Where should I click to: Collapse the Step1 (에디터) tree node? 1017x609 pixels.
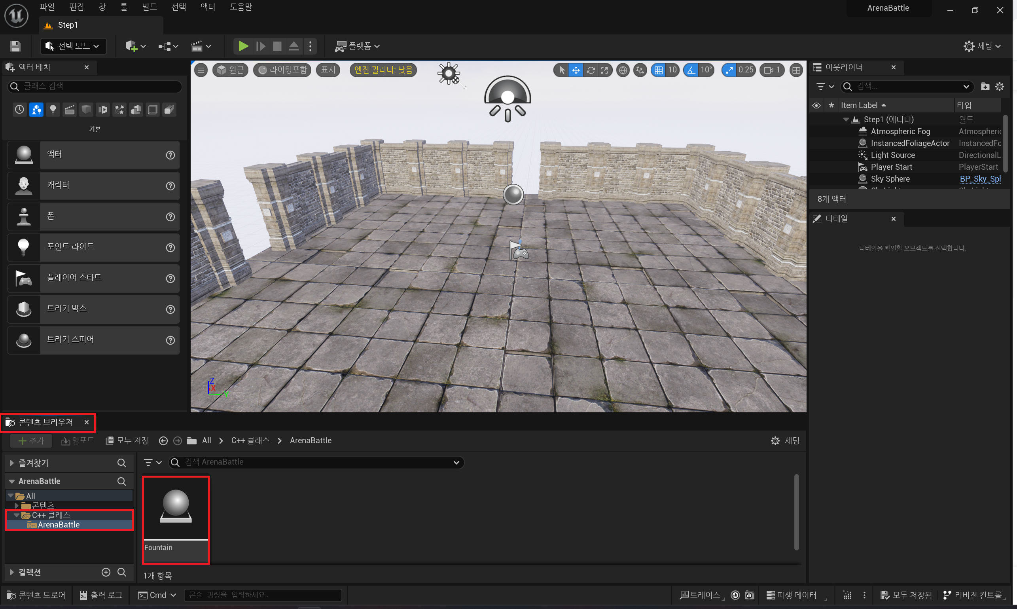click(x=845, y=120)
